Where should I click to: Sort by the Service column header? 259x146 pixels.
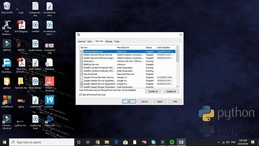point(98,47)
